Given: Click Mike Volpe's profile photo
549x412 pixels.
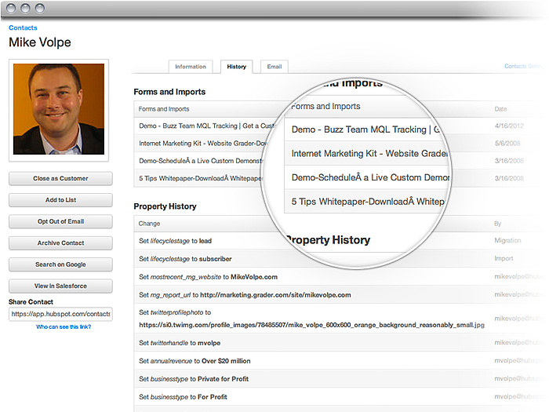Looking at the screenshot, I should (59, 109).
